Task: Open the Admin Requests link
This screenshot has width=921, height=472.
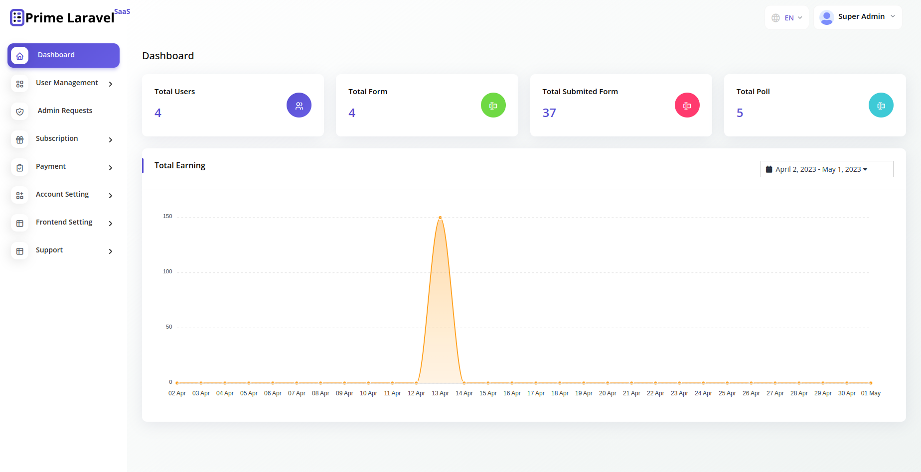Action: click(x=65, y=111)
